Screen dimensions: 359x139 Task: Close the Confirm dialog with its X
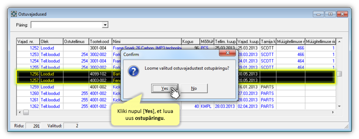pyautogui.click(x=227, y=54)
